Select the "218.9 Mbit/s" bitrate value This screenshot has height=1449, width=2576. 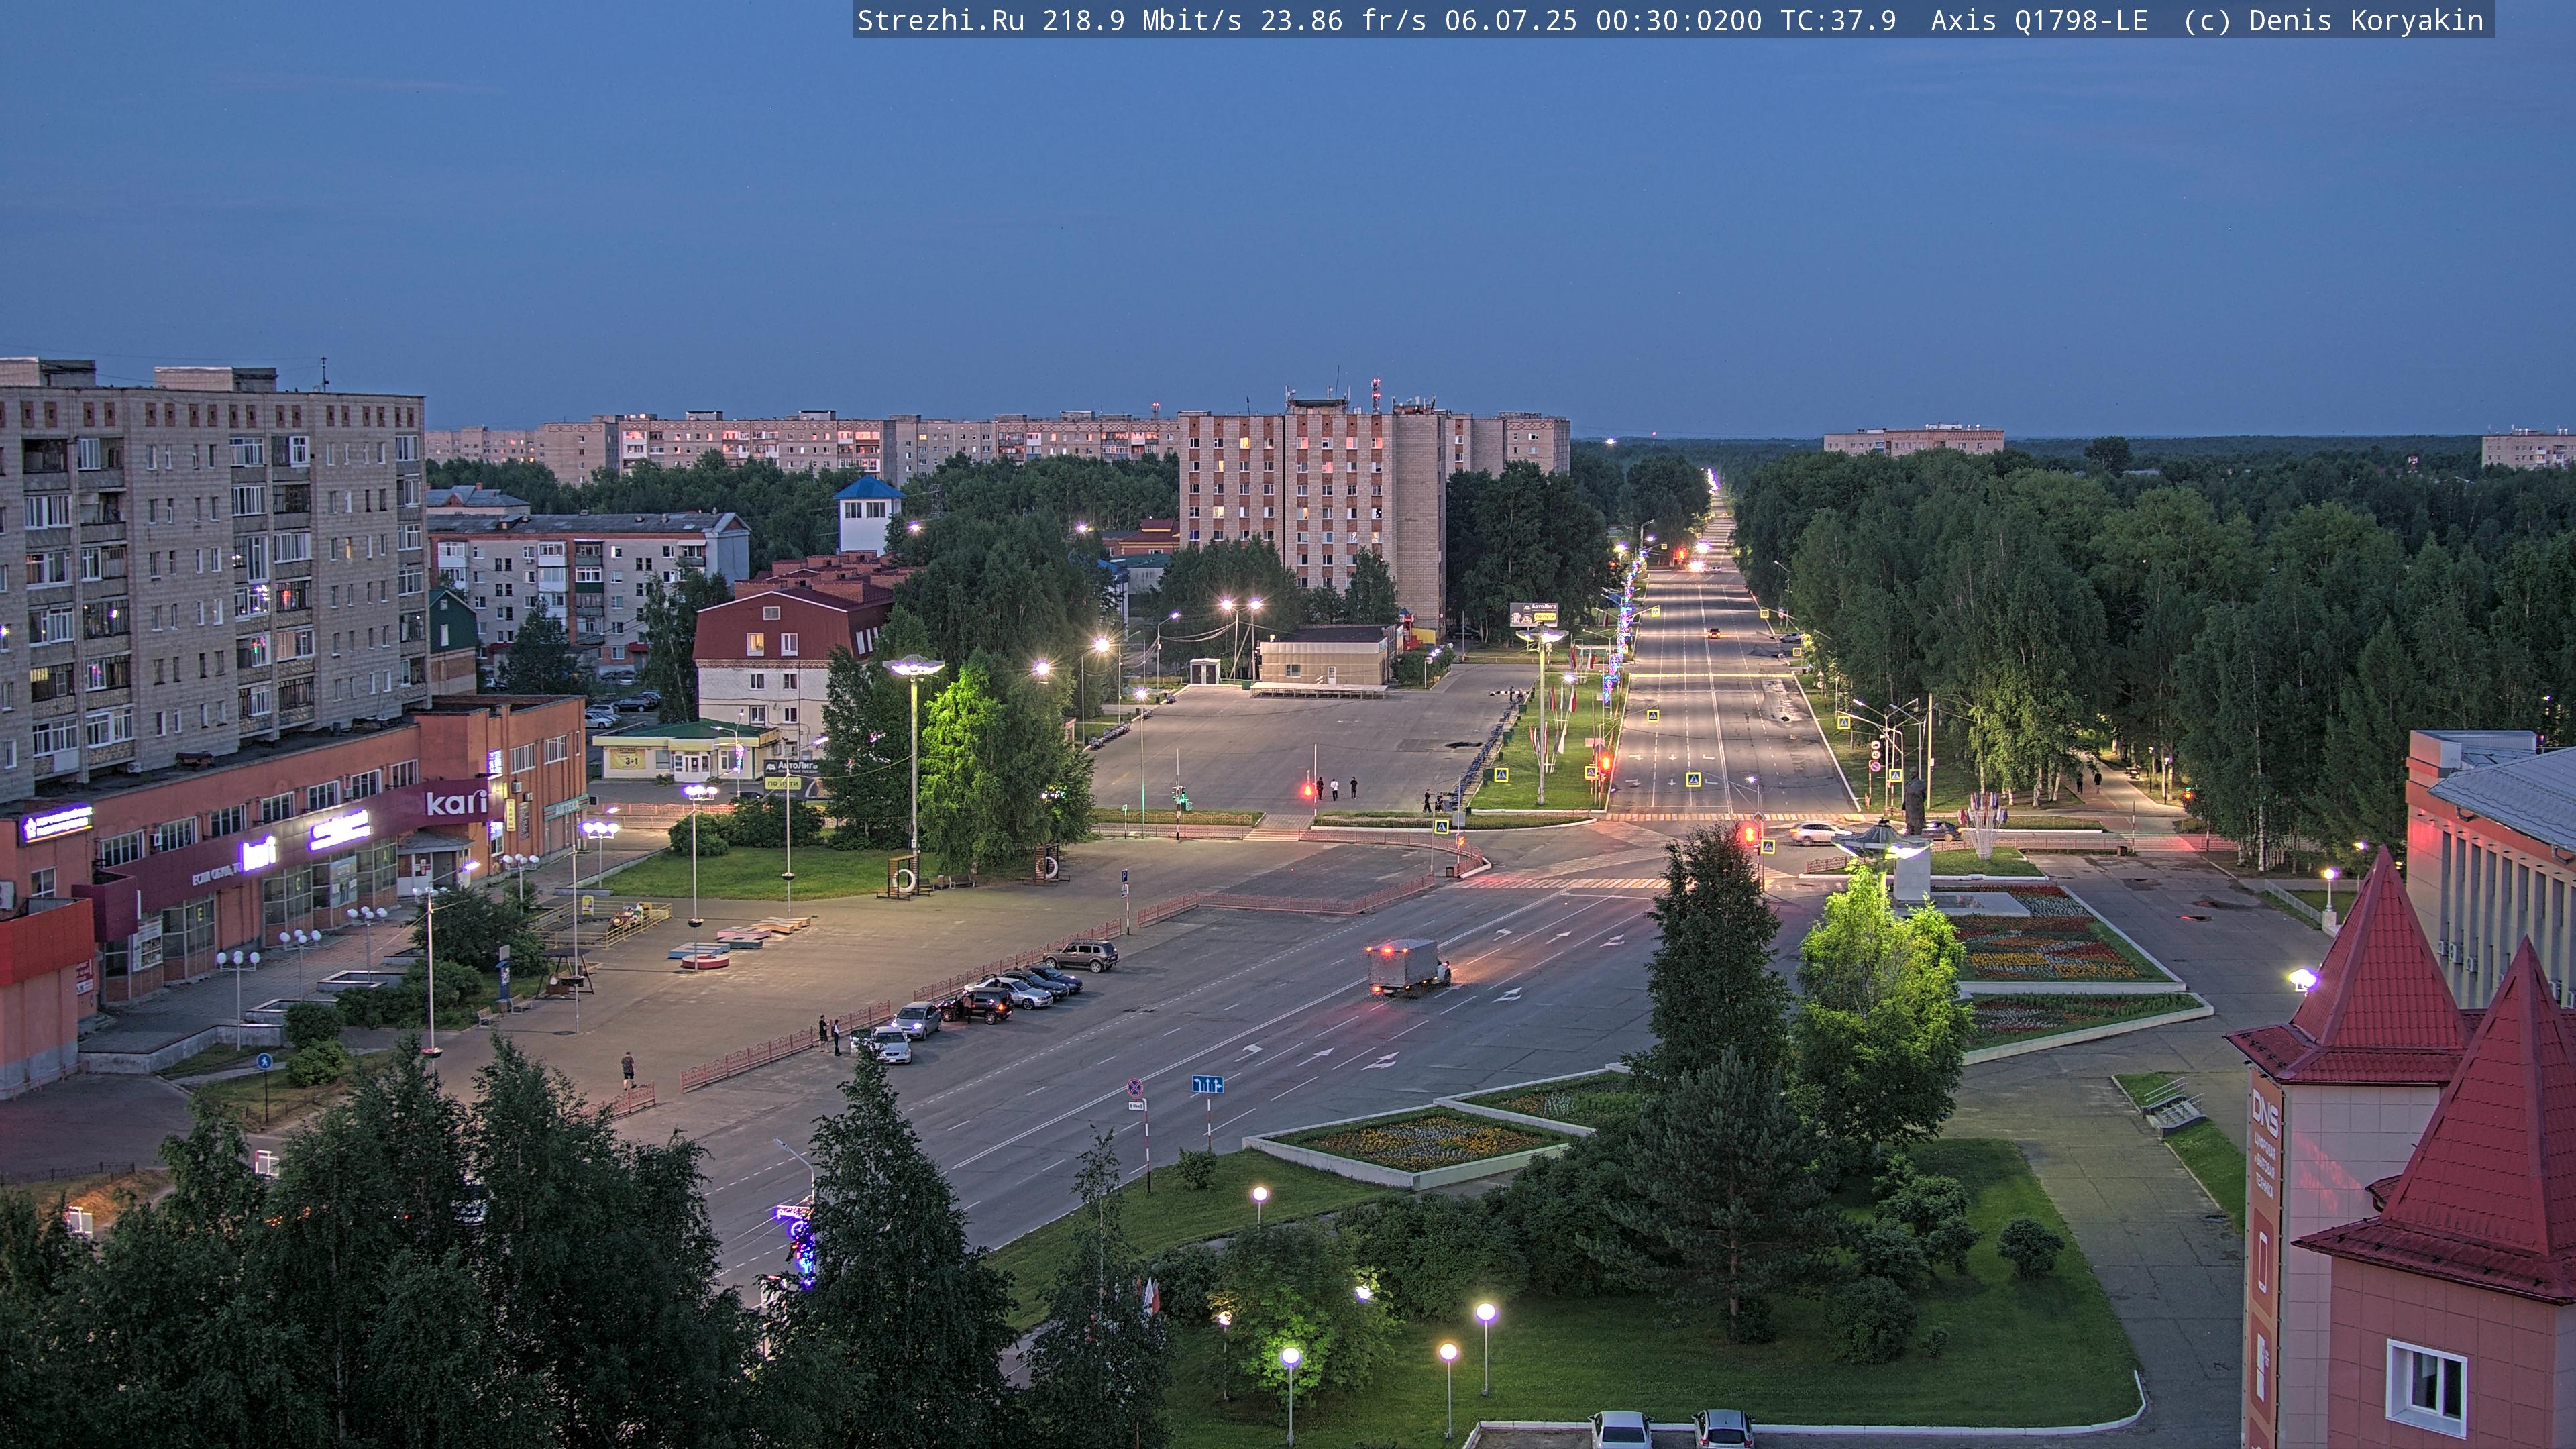click(x=1142, y=20)
